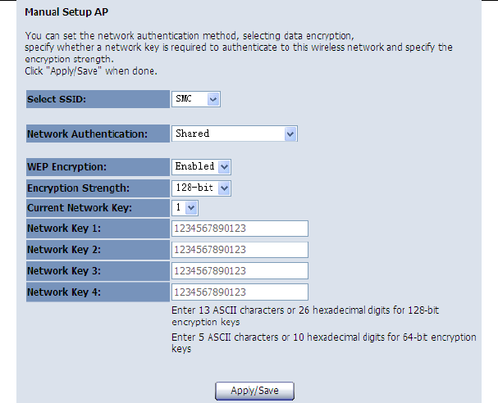Click the Network Key 4 label

click(64, 292)
